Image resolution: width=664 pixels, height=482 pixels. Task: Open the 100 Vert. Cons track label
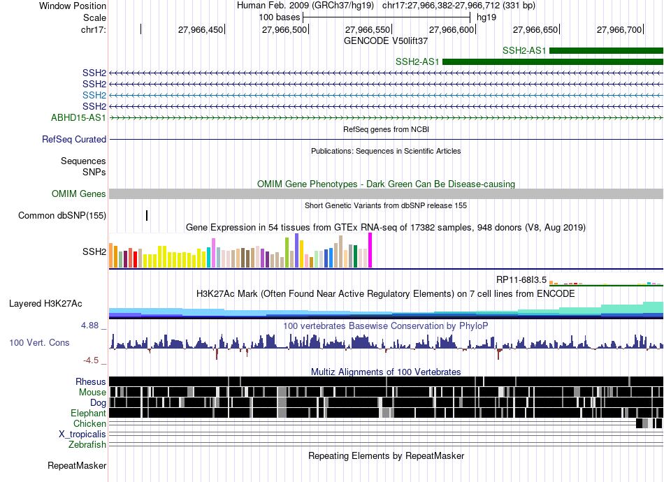(x=39, y=343)
